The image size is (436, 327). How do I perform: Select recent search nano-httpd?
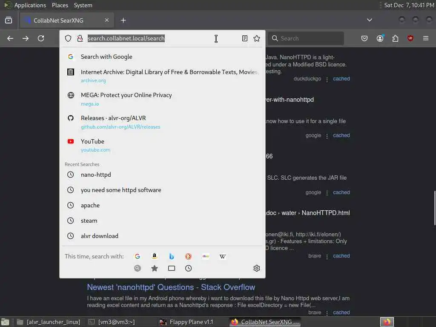[x=162, y=175]
